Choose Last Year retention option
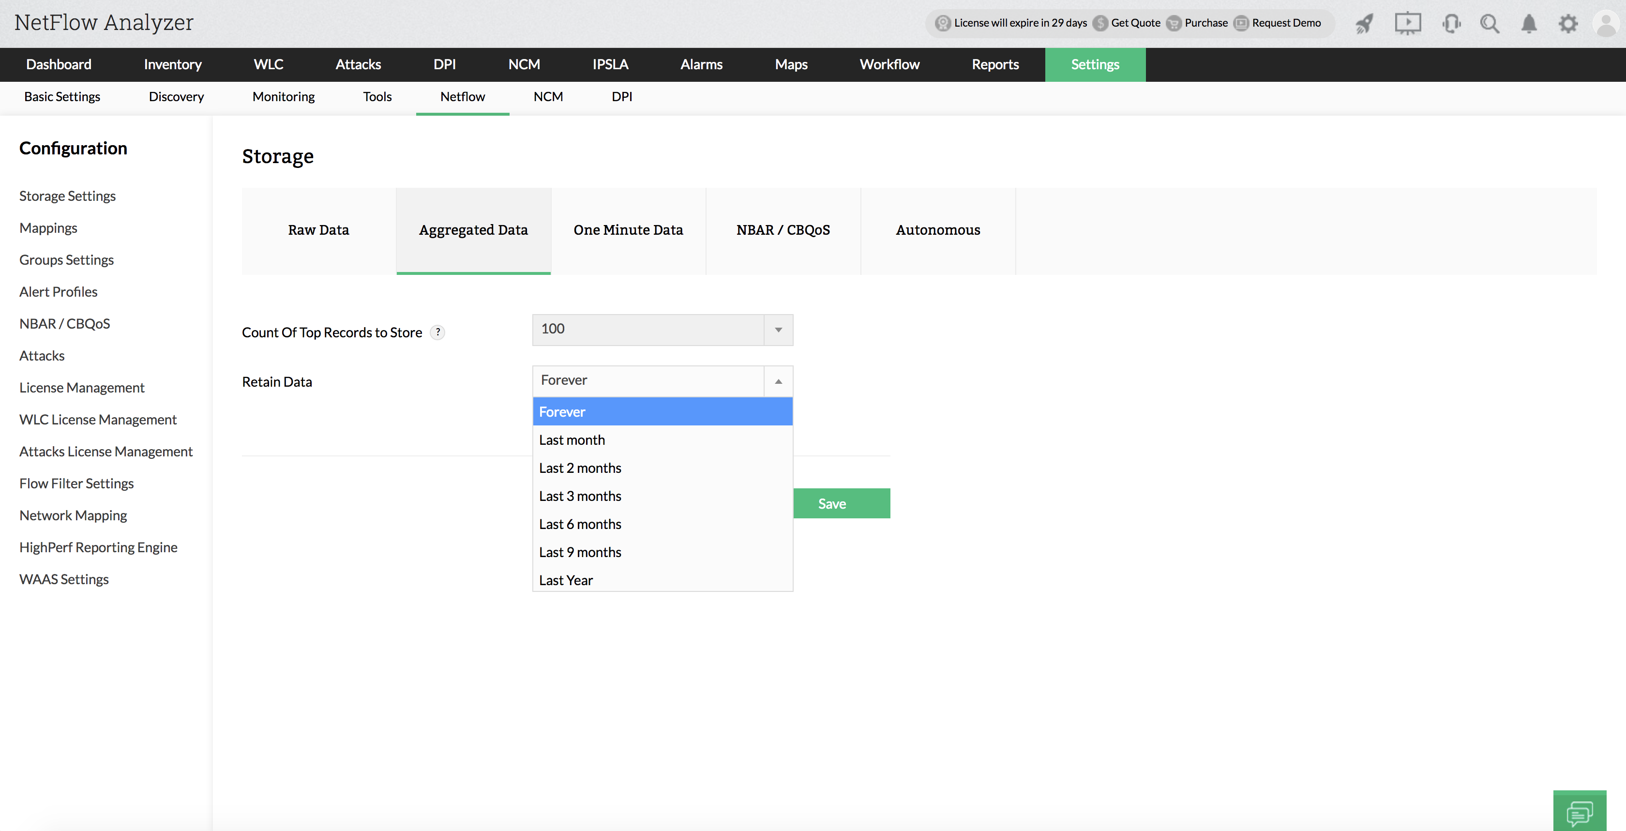Image resolution: width=1626 pixels, height=831 pixels. [566, 580]
